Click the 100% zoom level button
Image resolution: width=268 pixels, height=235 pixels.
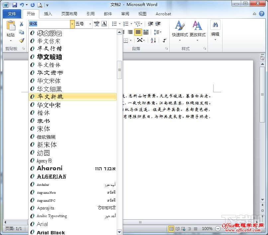(x=207, y=229)
